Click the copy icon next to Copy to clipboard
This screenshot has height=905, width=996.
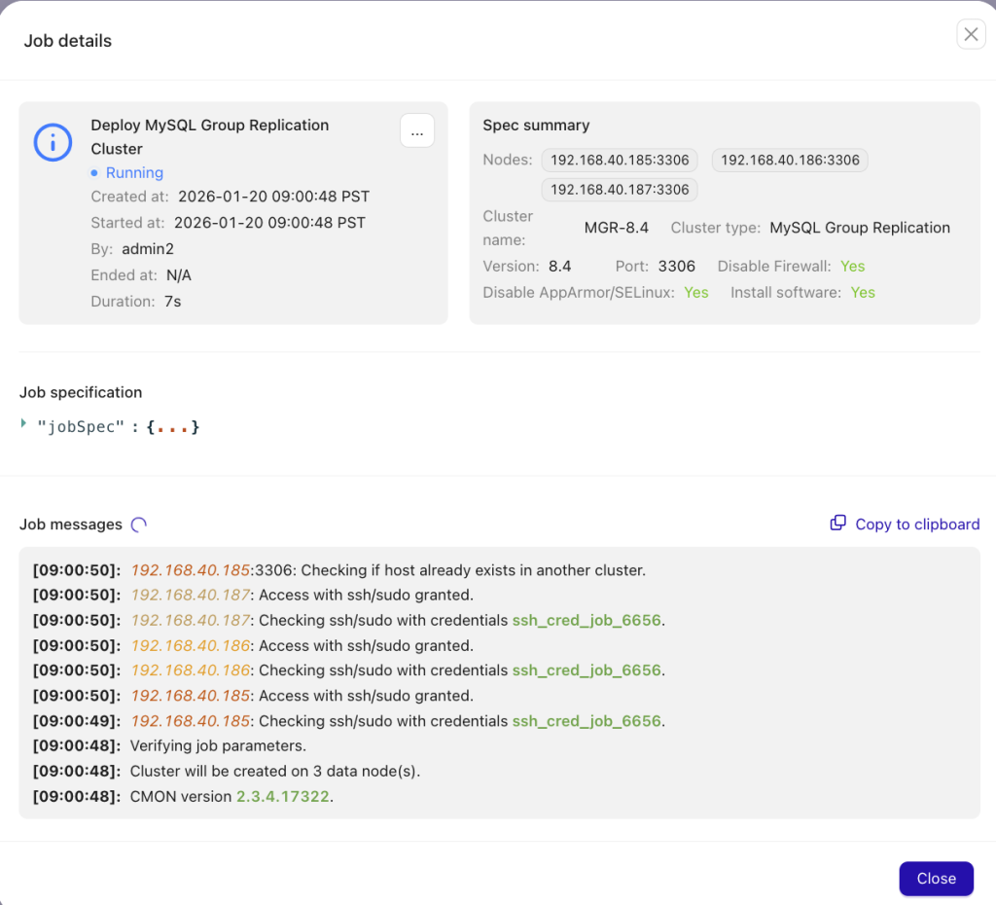837,524
